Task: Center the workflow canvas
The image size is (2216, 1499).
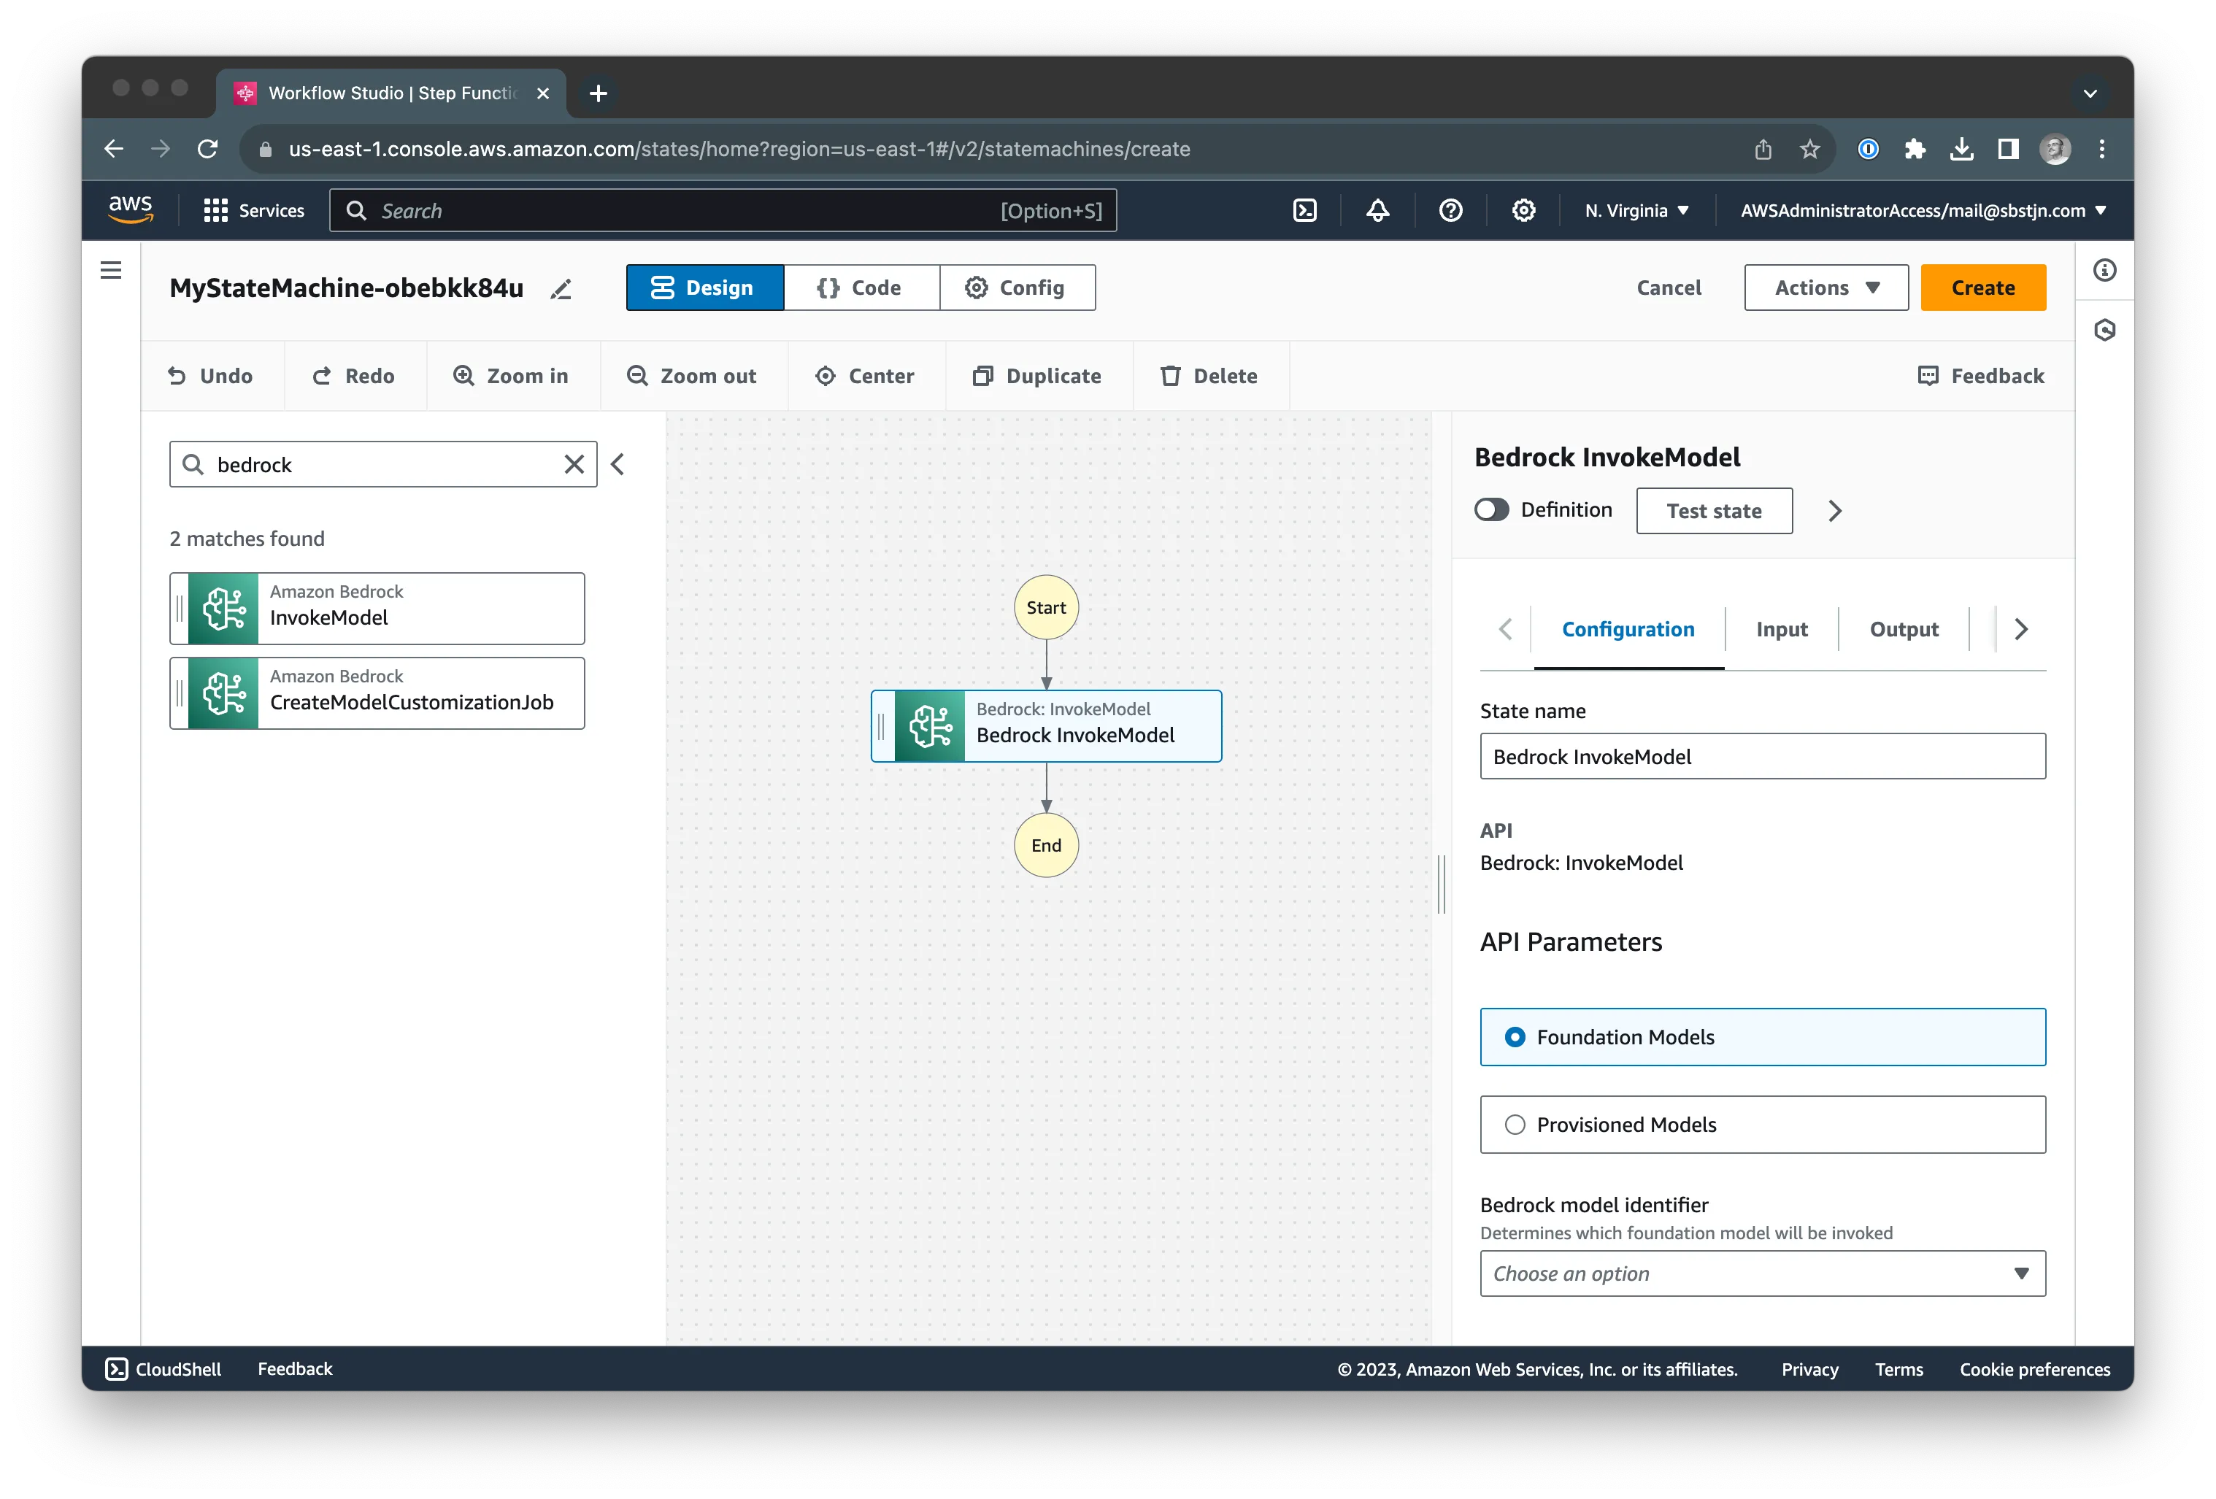Action: (865, 376)
